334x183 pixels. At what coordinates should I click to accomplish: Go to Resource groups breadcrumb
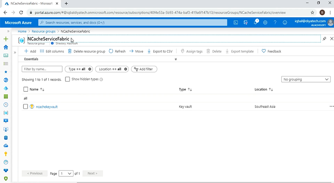point(44,31)
